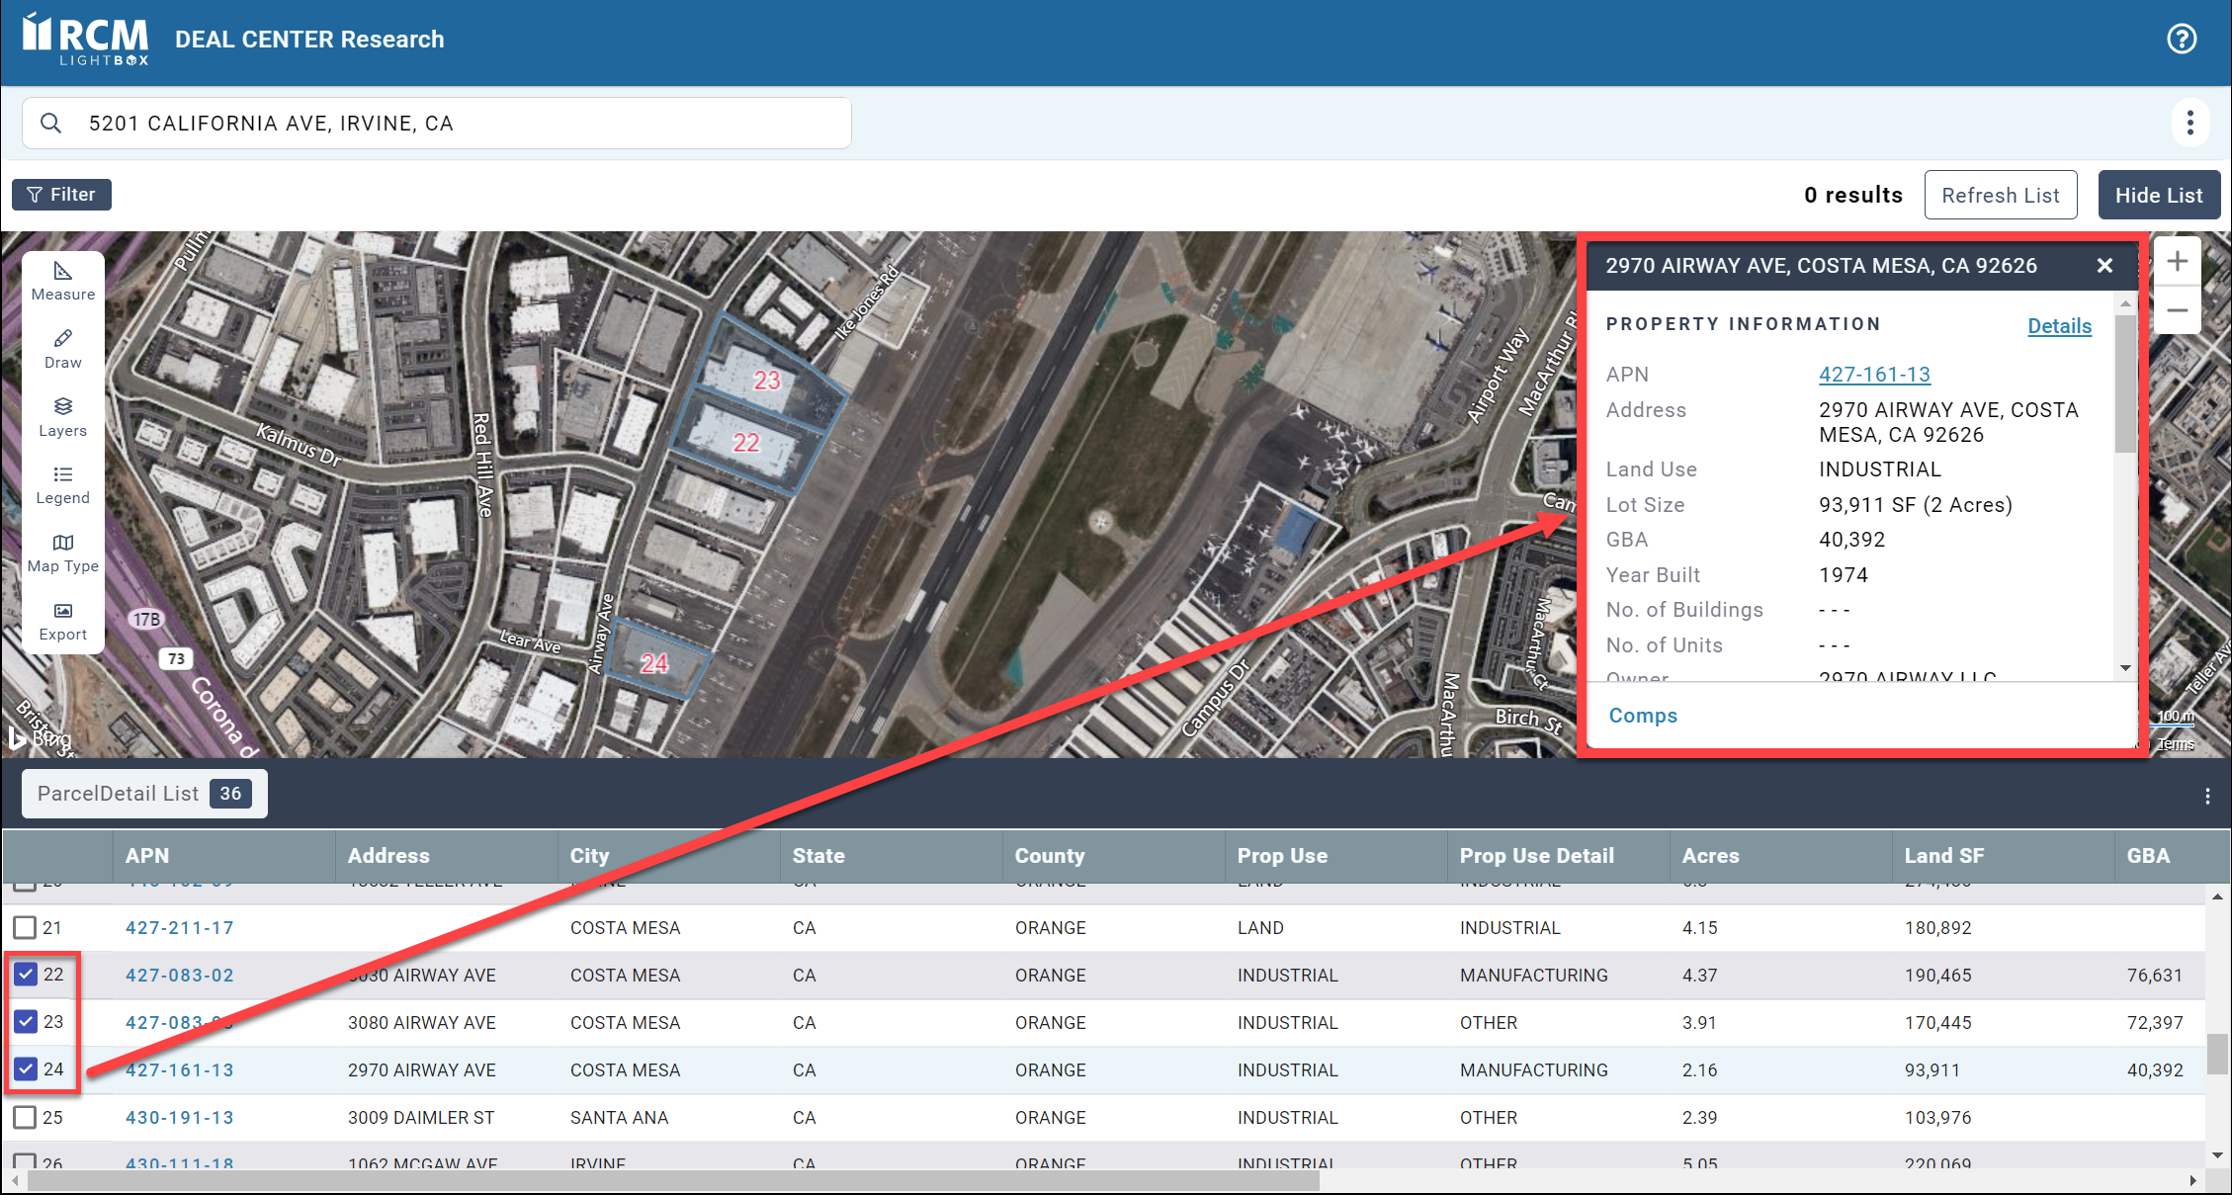The image size is (2232, 1195).
Task: Select the ParcelDetail List tab
Action: pyautogui.click(x=144, y=794)
